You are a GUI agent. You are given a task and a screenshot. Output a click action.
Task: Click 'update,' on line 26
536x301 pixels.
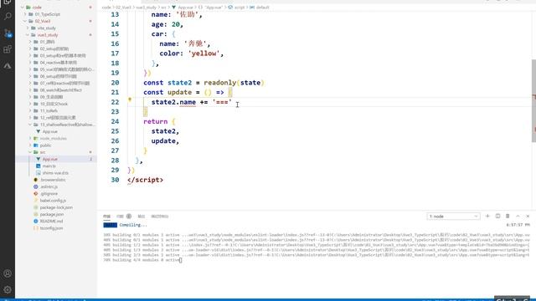click(x=166, y=141)
